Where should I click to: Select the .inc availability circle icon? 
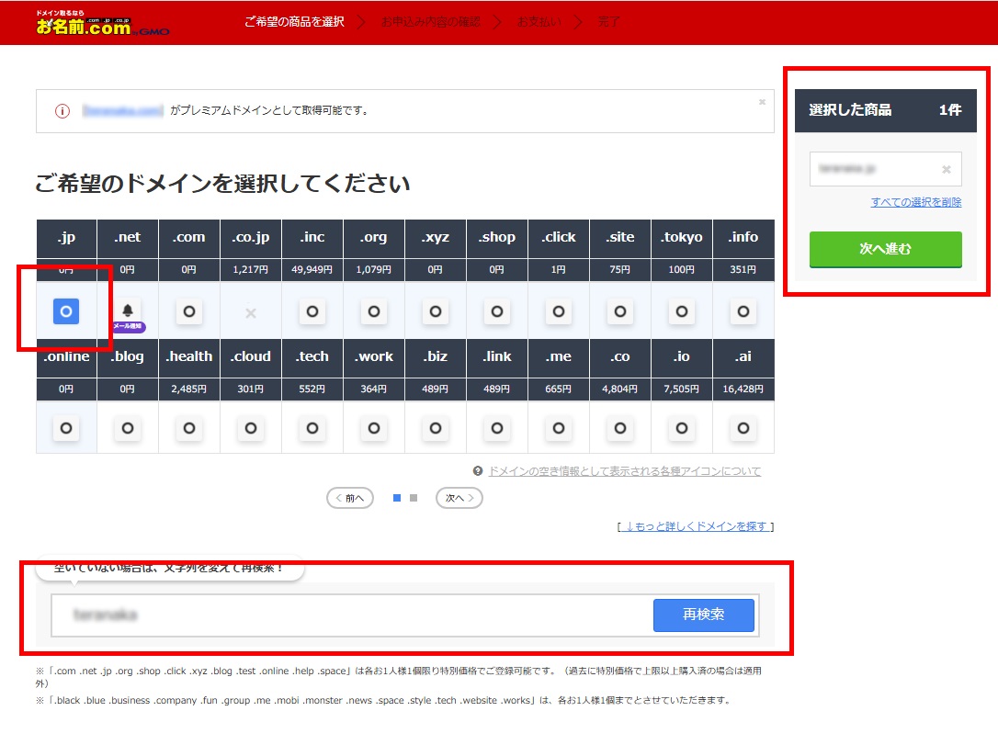coord(312,311)
